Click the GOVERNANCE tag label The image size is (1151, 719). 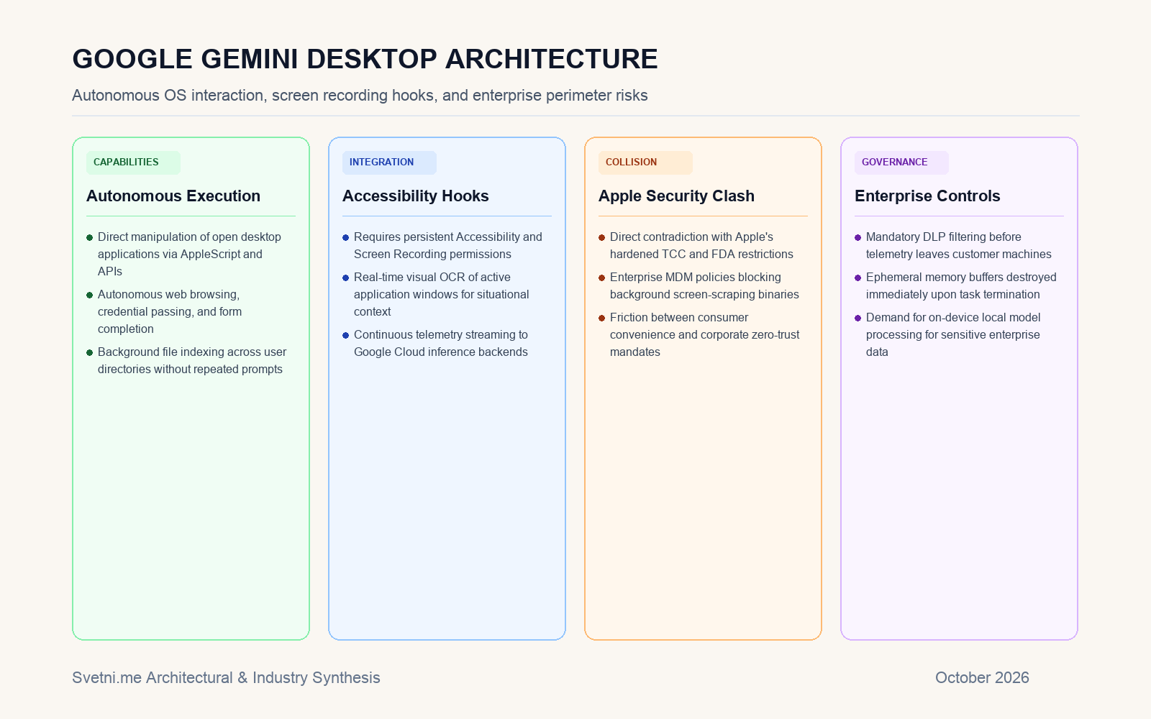tap(901, 162)
